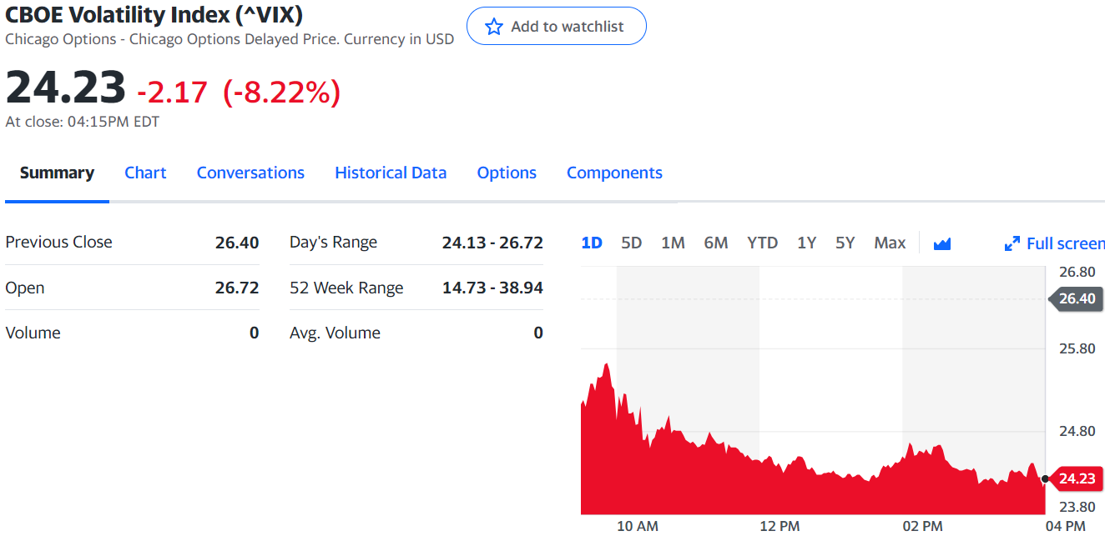This screenshot has width=1105, height=536.
Task: Switch chart range to 5D
Action: coord(632,243)
